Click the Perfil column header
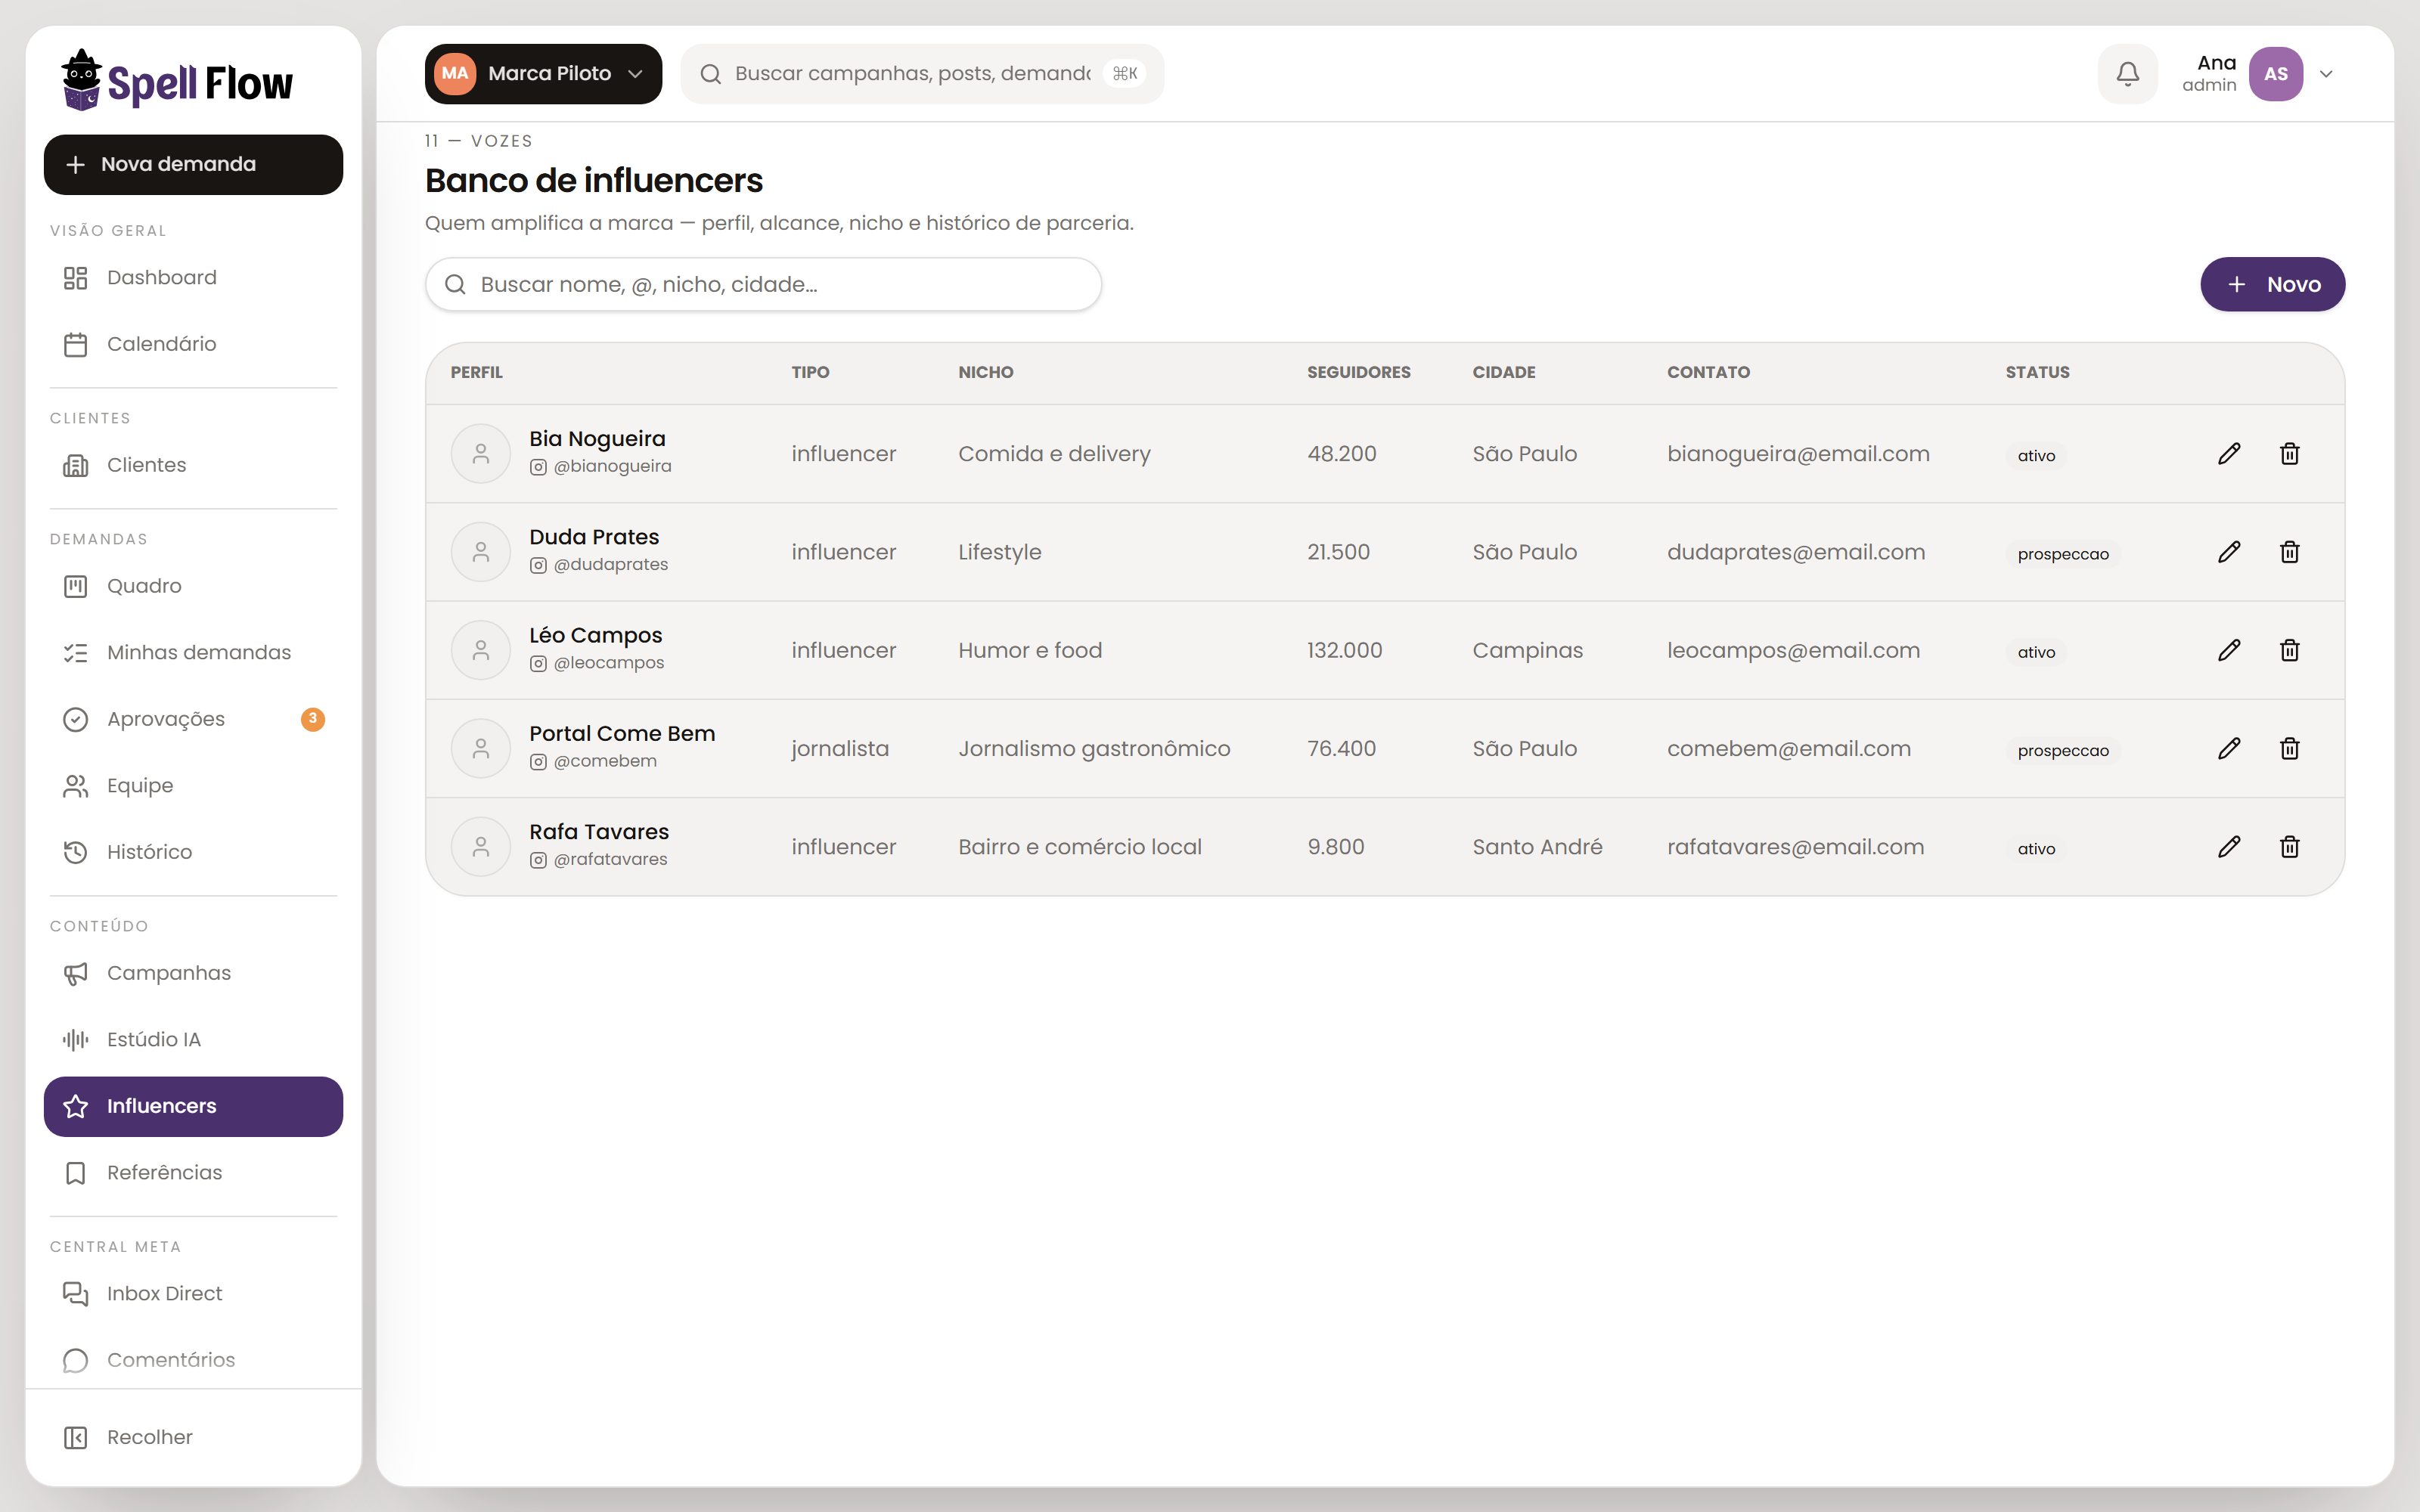Screen dimensions: 2420x1512 point(476,373)
